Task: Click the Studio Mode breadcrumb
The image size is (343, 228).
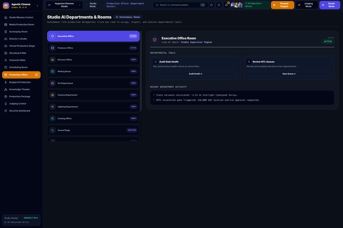Action: (93, 5)
